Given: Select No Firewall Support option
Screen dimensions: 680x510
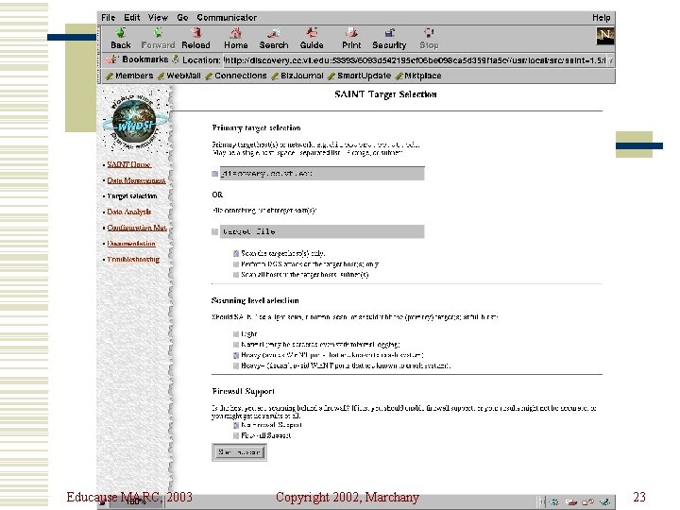Looking at the screenshot, I should click(236, 425).
